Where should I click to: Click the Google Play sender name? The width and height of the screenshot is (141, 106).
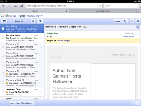(52, 33)
